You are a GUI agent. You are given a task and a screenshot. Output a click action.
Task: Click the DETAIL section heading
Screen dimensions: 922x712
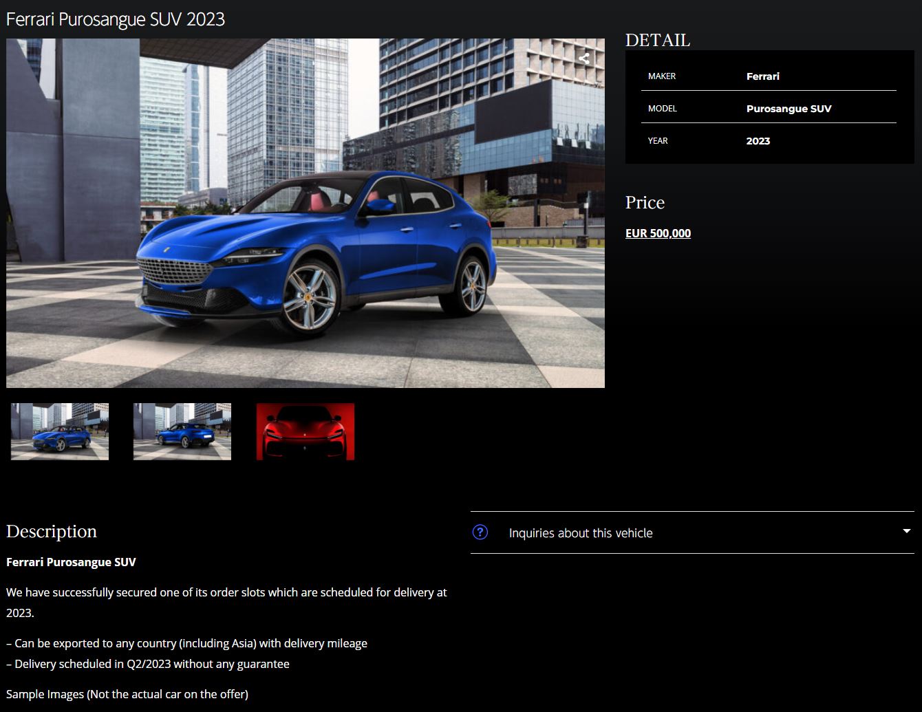657,41
